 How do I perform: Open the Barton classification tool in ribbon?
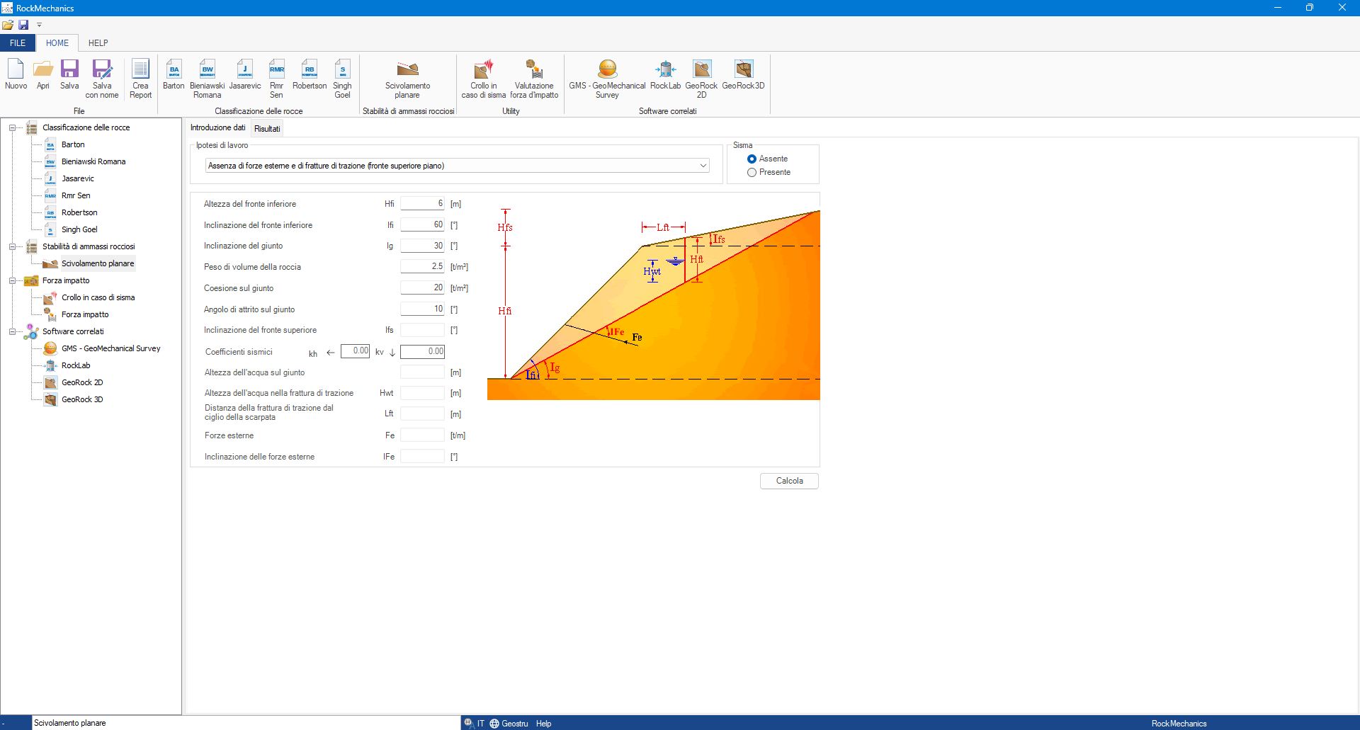pos(174,75)
